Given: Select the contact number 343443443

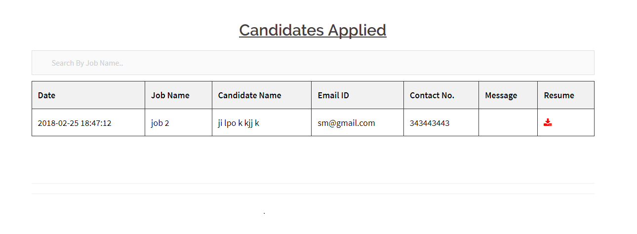Looking at the screenshot, I should click(x=429, y=123).
